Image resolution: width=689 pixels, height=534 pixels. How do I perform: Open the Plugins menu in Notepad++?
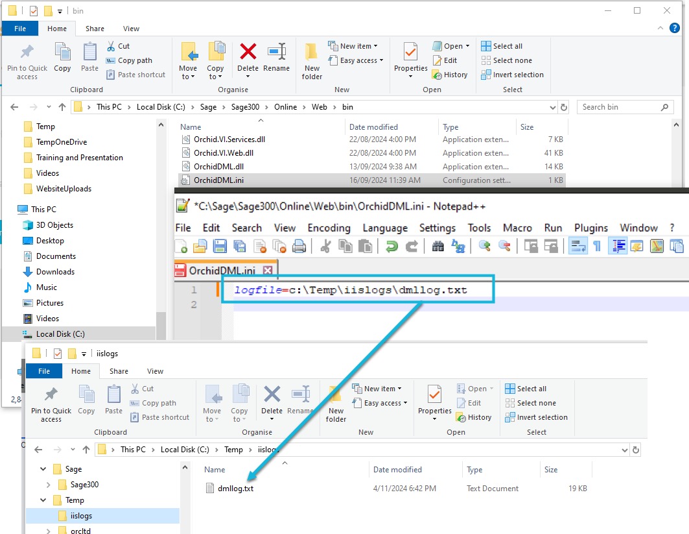click(591, 228)
